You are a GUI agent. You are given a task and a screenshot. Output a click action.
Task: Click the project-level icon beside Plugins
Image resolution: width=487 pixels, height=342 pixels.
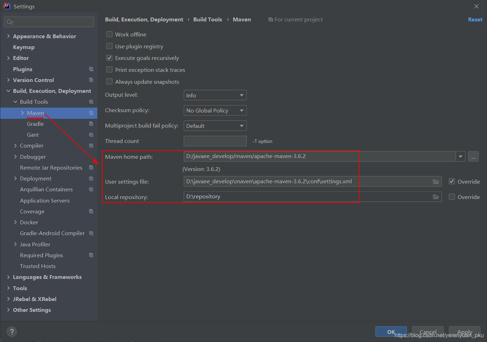91,69
